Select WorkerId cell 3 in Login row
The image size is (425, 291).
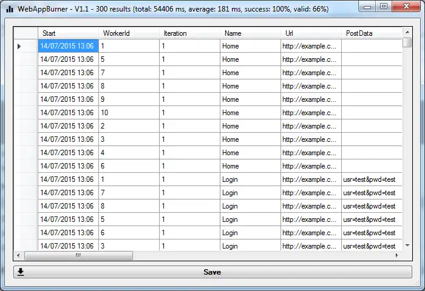(129, 246)
